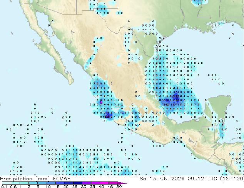Screen dimensions: 244x188
Task: Select the legend swatch between 20 and 25
Action: click(69, 183)
